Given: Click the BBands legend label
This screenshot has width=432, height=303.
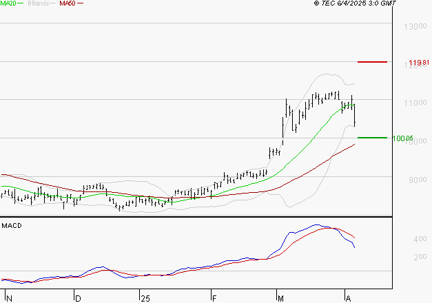Looking at the screenshot, I should point(39,3).
